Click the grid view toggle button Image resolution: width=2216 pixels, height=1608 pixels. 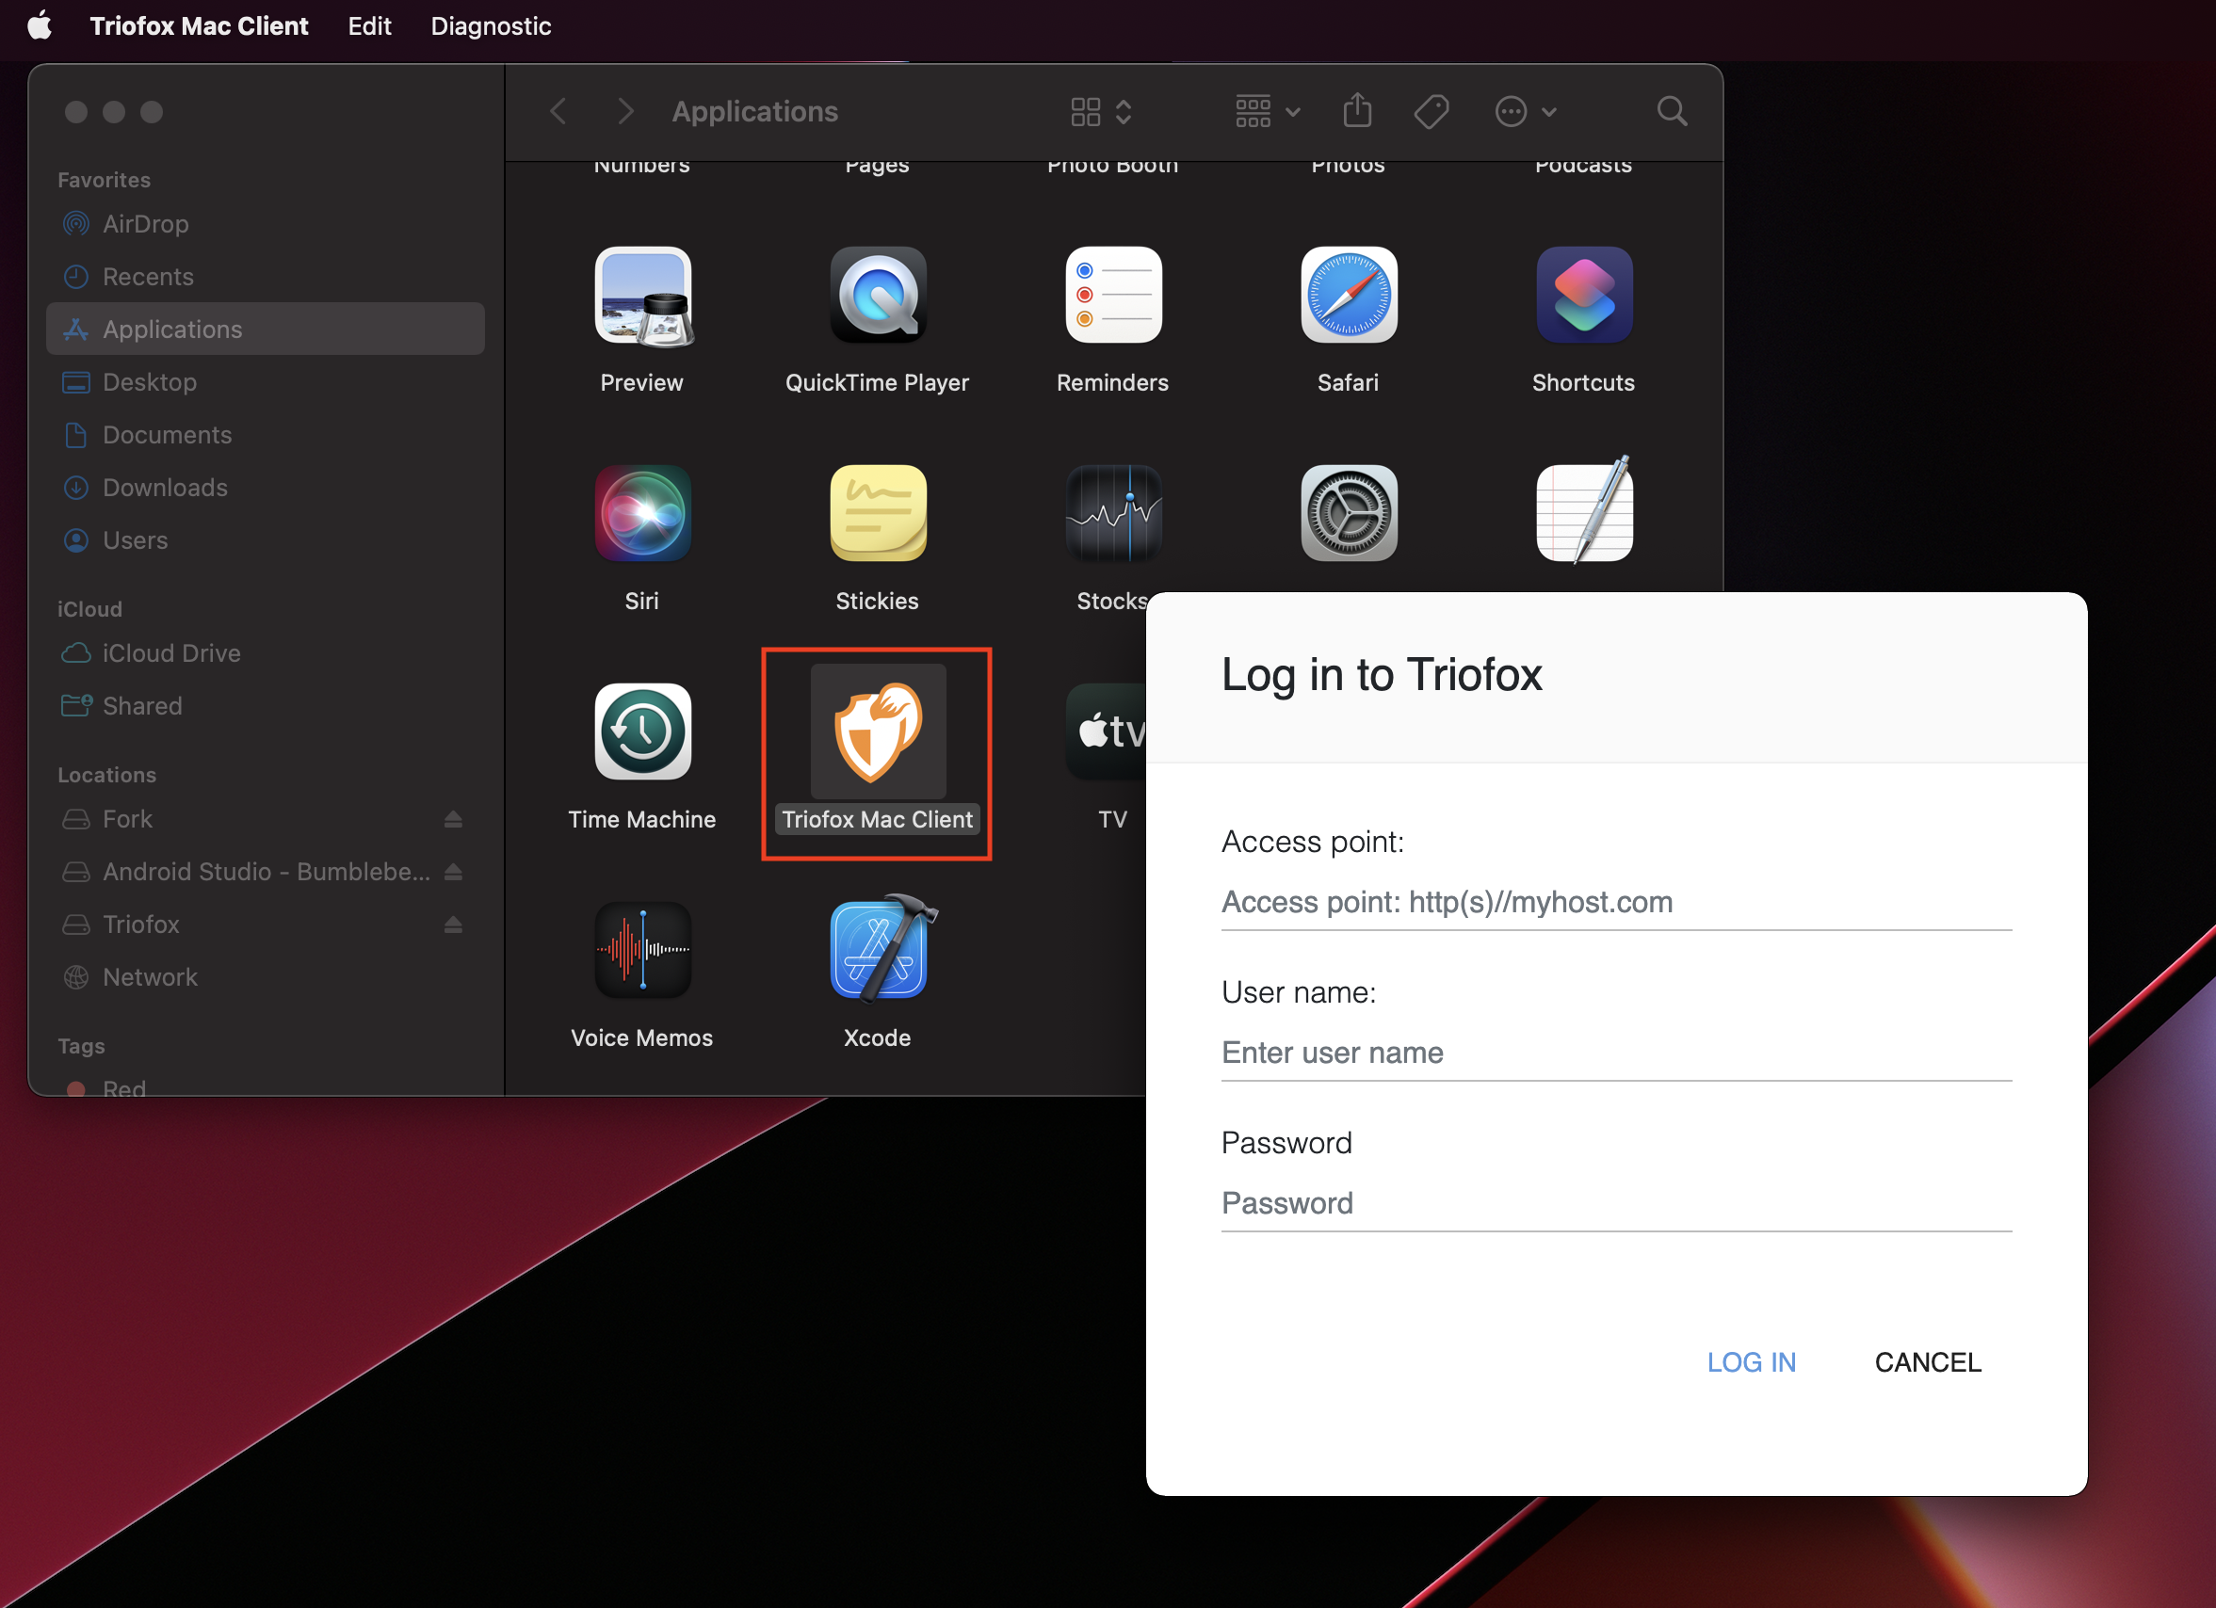click(x=1092, y=112)
